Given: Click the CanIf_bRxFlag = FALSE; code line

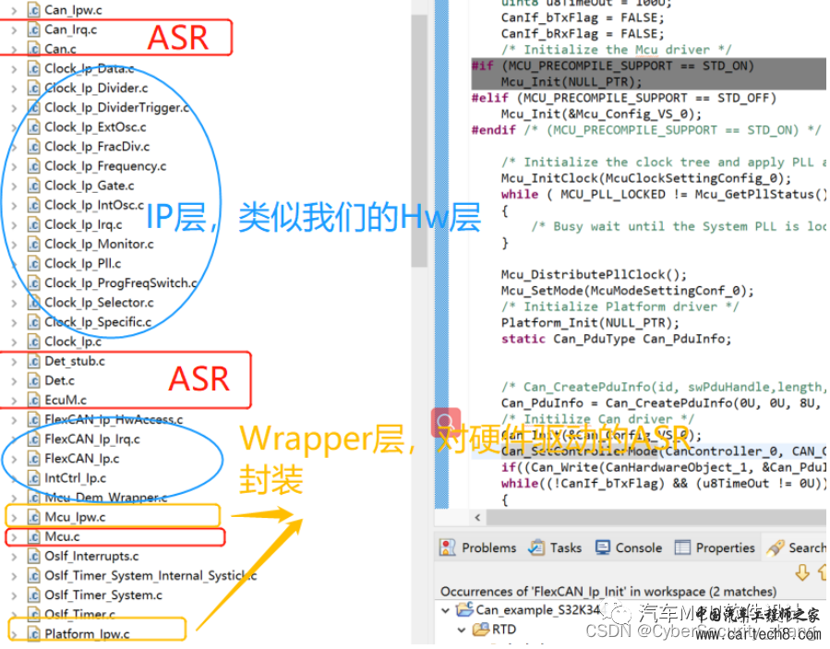Looking at the screenshot, I should coord(583,34).
